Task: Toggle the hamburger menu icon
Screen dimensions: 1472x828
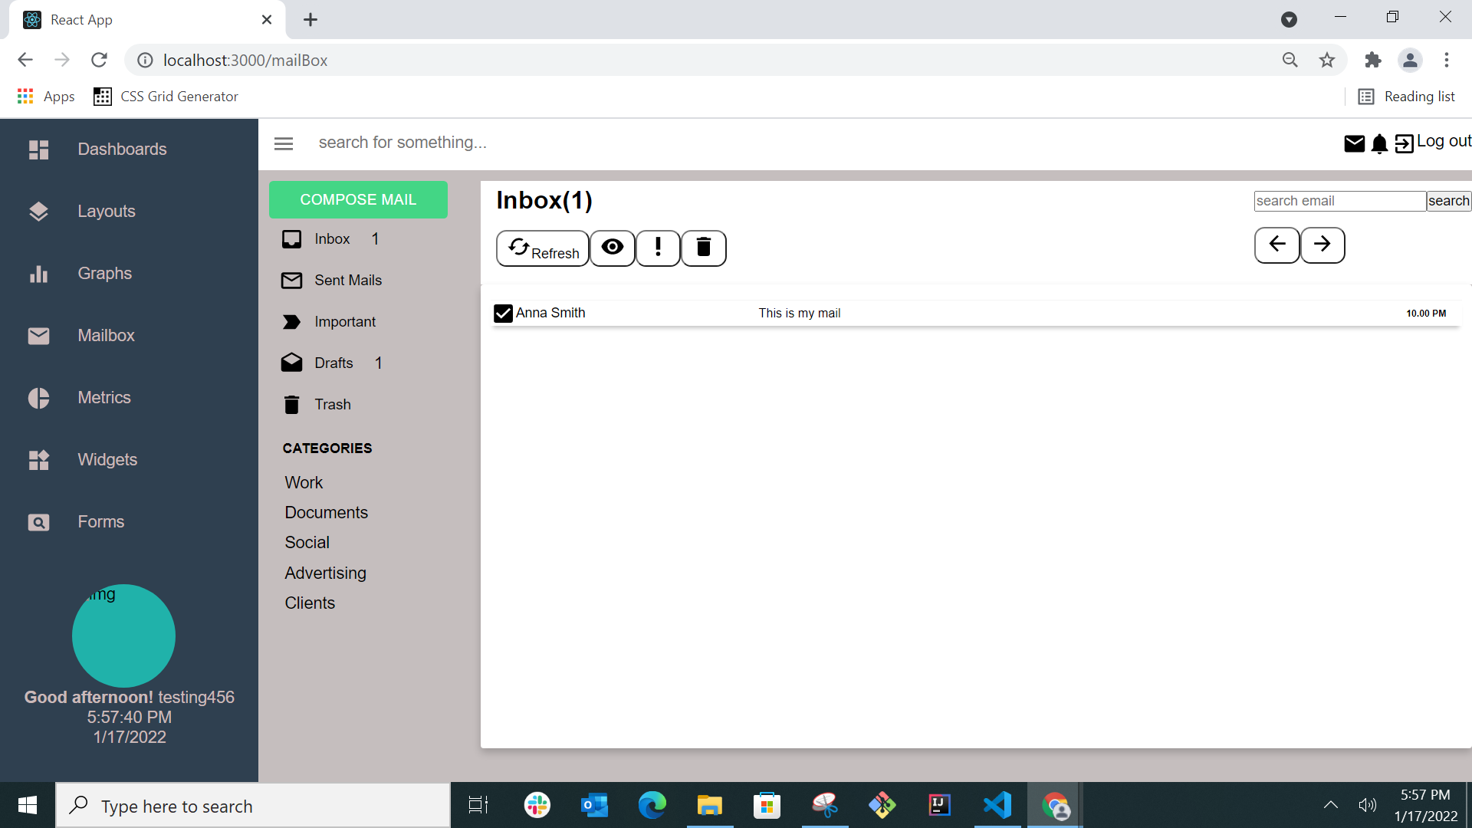Action: click(284, 143)
